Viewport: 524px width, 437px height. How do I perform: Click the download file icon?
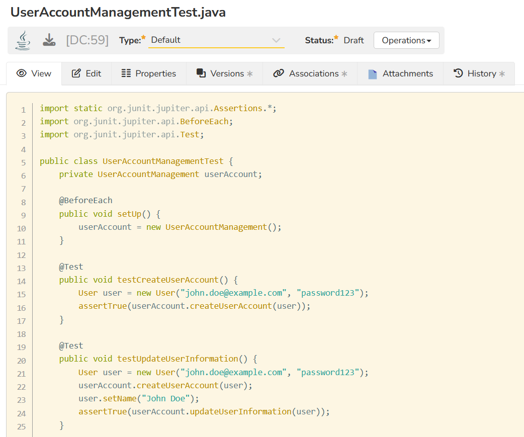[x=49, y=40]
